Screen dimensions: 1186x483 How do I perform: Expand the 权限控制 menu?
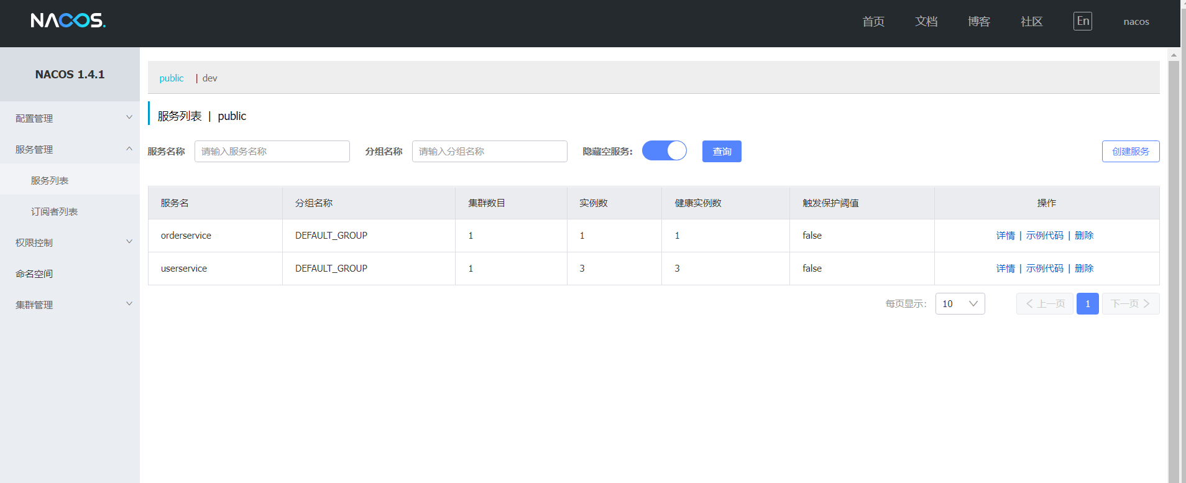(x=70, y=242)
